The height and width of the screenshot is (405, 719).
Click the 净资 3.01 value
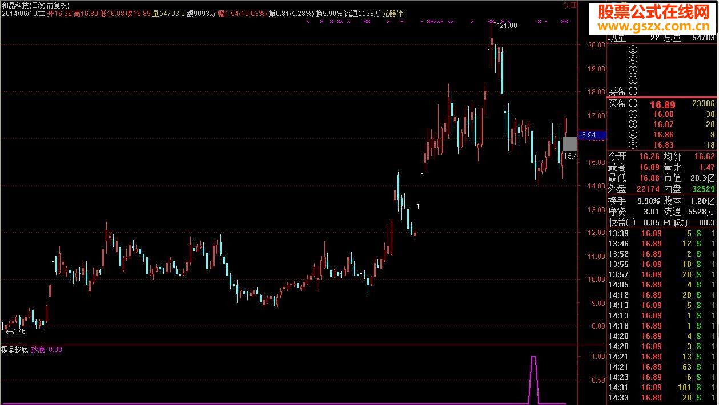pos(651,212)
